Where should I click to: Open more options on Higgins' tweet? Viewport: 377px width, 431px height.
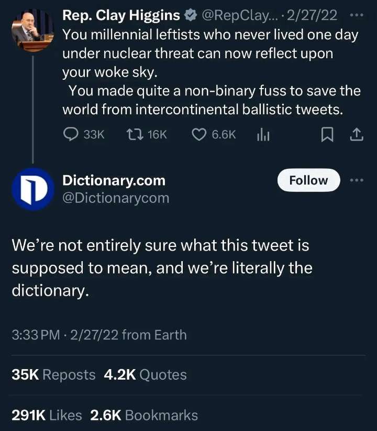pos(356,15)
